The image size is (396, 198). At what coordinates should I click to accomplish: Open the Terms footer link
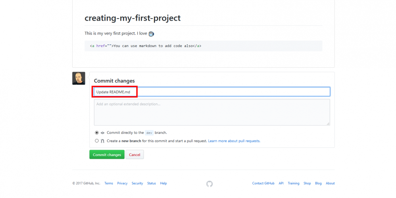[109, 183]
